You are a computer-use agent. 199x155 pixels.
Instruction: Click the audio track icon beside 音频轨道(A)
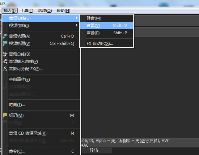coord(5,36)
